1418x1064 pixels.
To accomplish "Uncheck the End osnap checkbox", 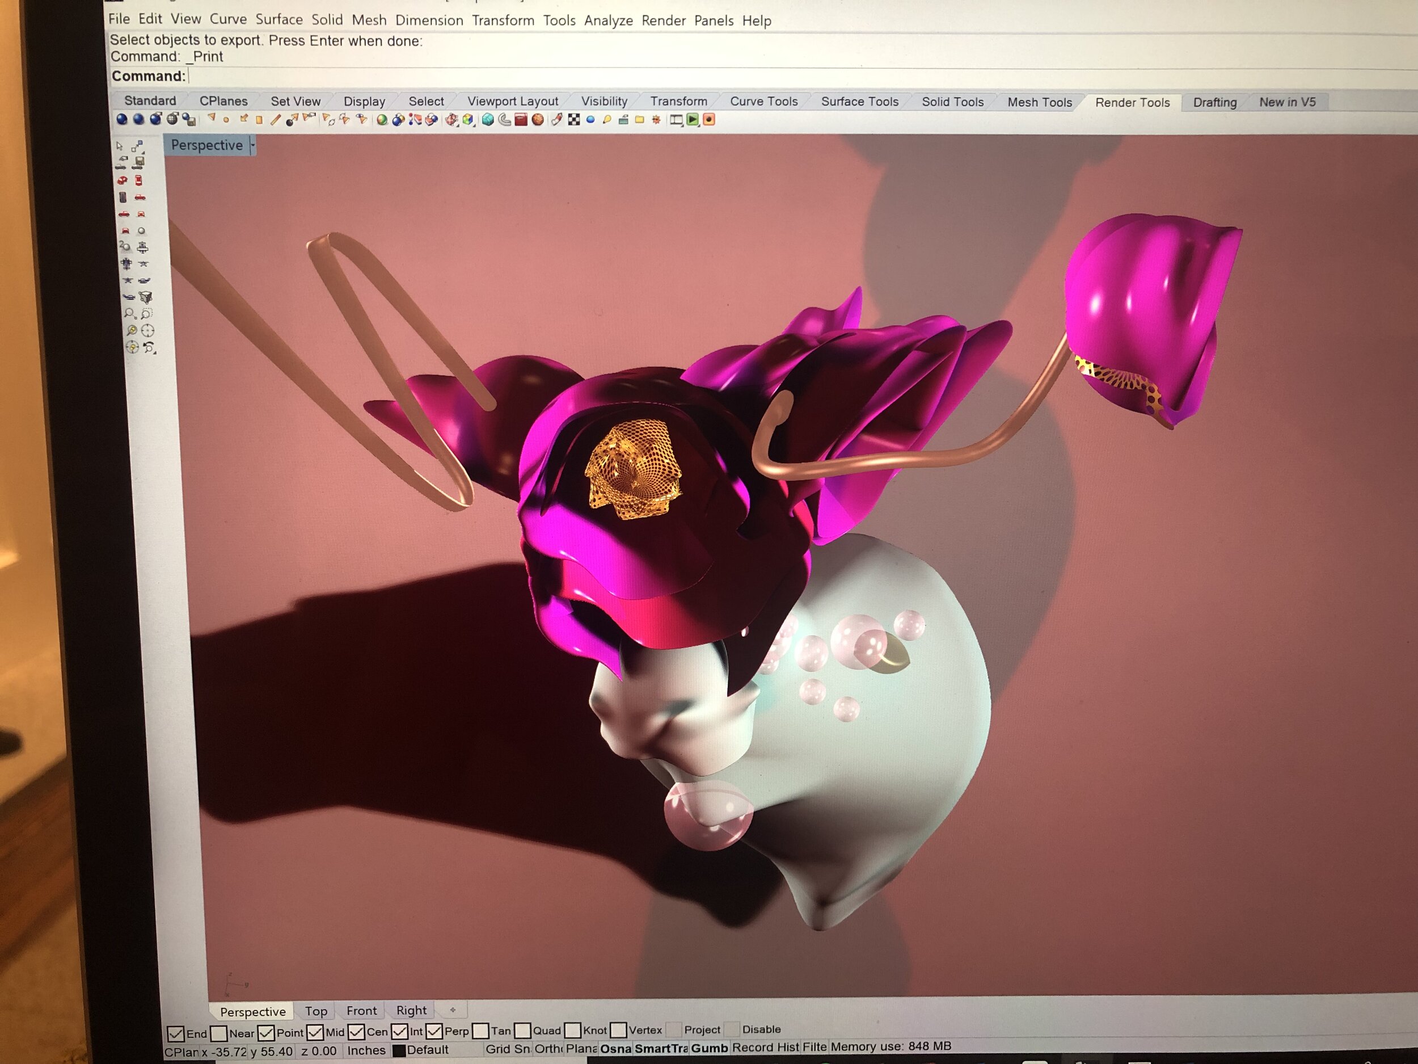I will click(x=175, y=1033).
